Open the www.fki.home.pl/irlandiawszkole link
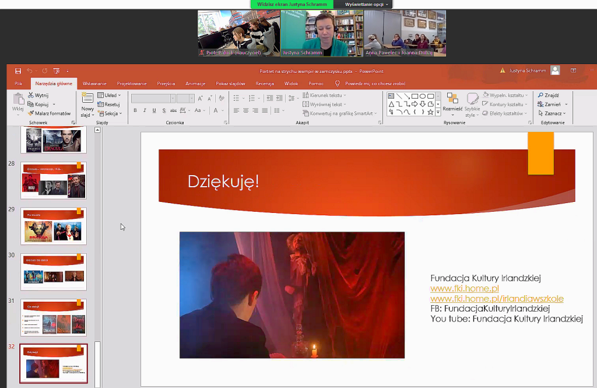 coord(497,299)
